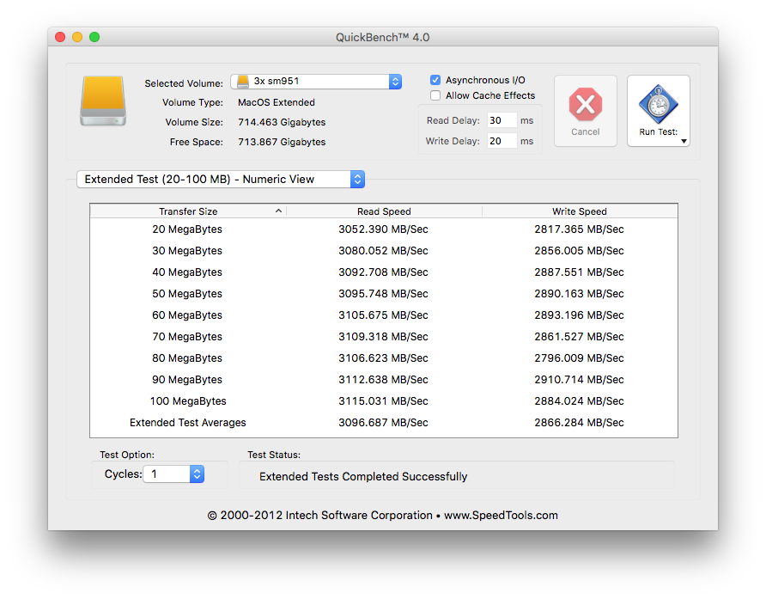Viewport: 766px width, 599px height.
Task: Click the Cycles input field
Action: tap(167, 474)
